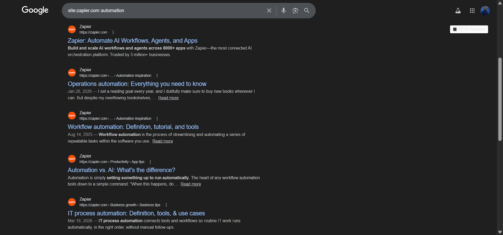
Task: Clear the search query with the X icon
Action: 269,11
